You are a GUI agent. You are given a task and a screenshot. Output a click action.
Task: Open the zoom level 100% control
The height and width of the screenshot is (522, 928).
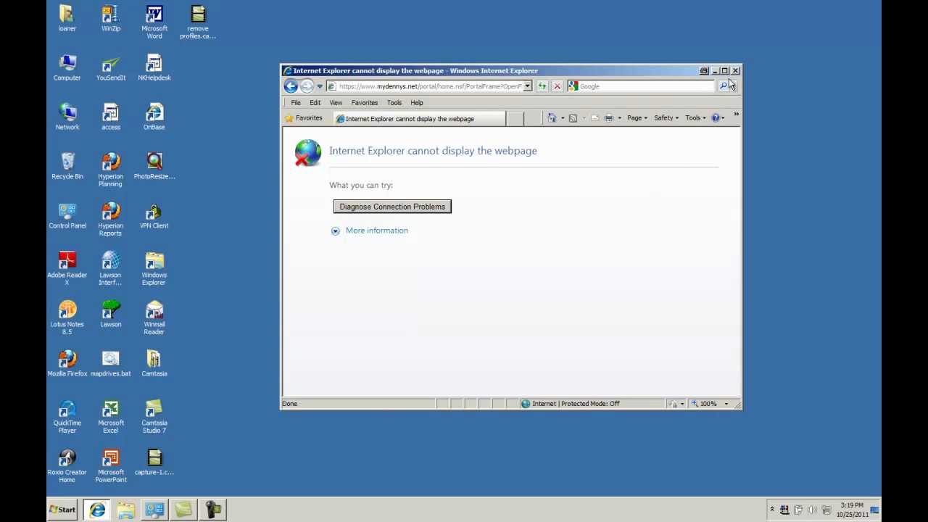pos(710,404)
